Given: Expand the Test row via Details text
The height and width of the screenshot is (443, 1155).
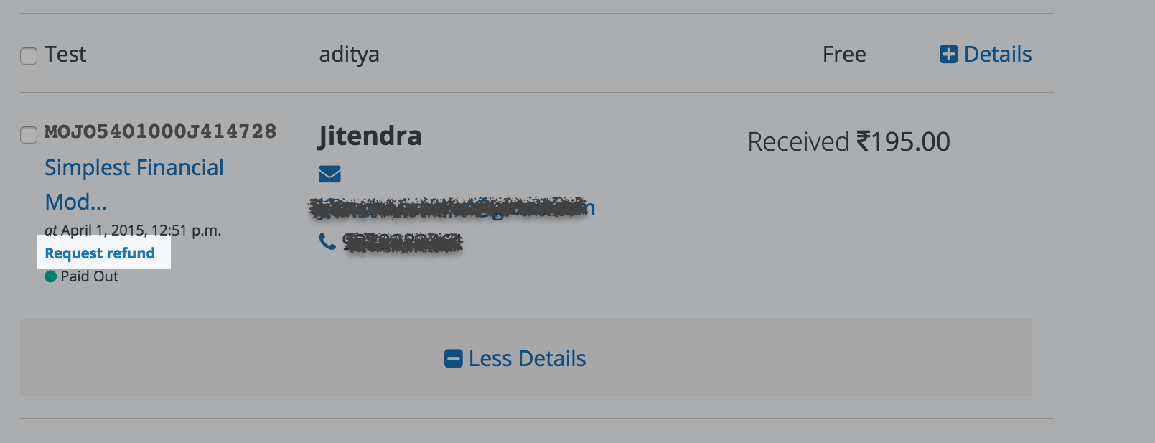Looking at the screenshot, I should [997, 55].
